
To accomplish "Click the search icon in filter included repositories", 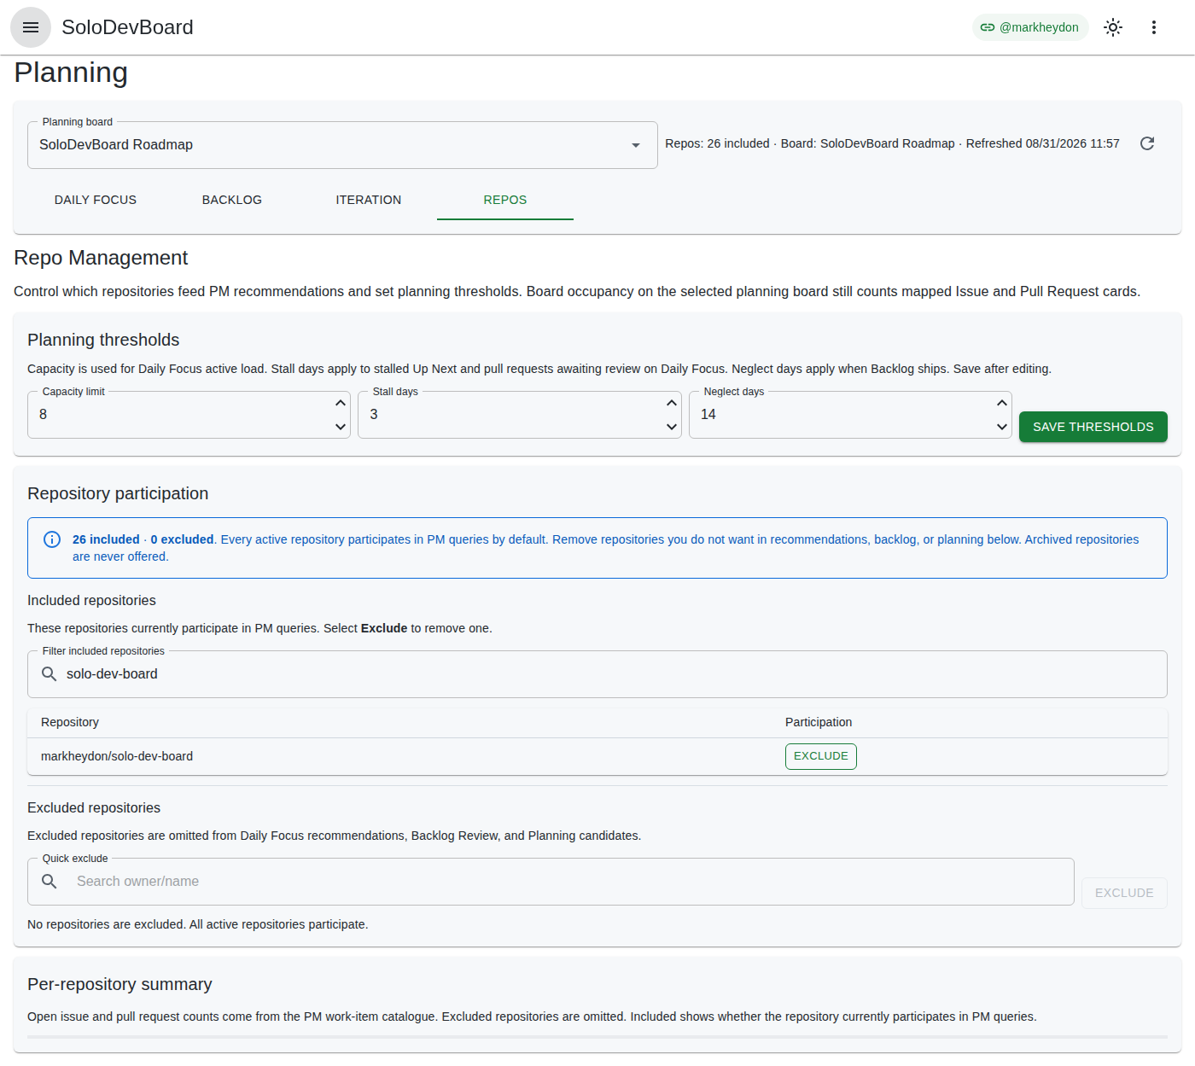I will click(x=50, y=674).
